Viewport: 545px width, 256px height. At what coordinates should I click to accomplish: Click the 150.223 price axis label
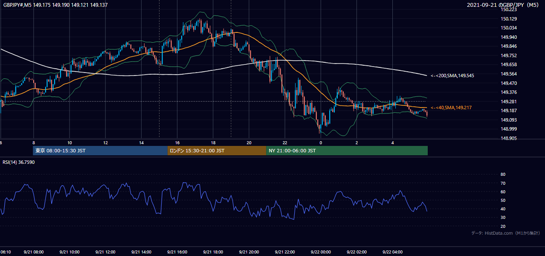click(x=509, y=9)
